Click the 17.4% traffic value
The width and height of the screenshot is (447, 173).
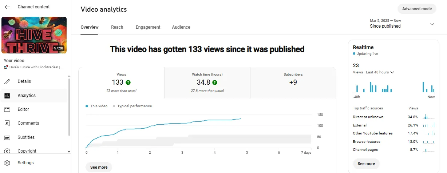click(x=413, y=133)
